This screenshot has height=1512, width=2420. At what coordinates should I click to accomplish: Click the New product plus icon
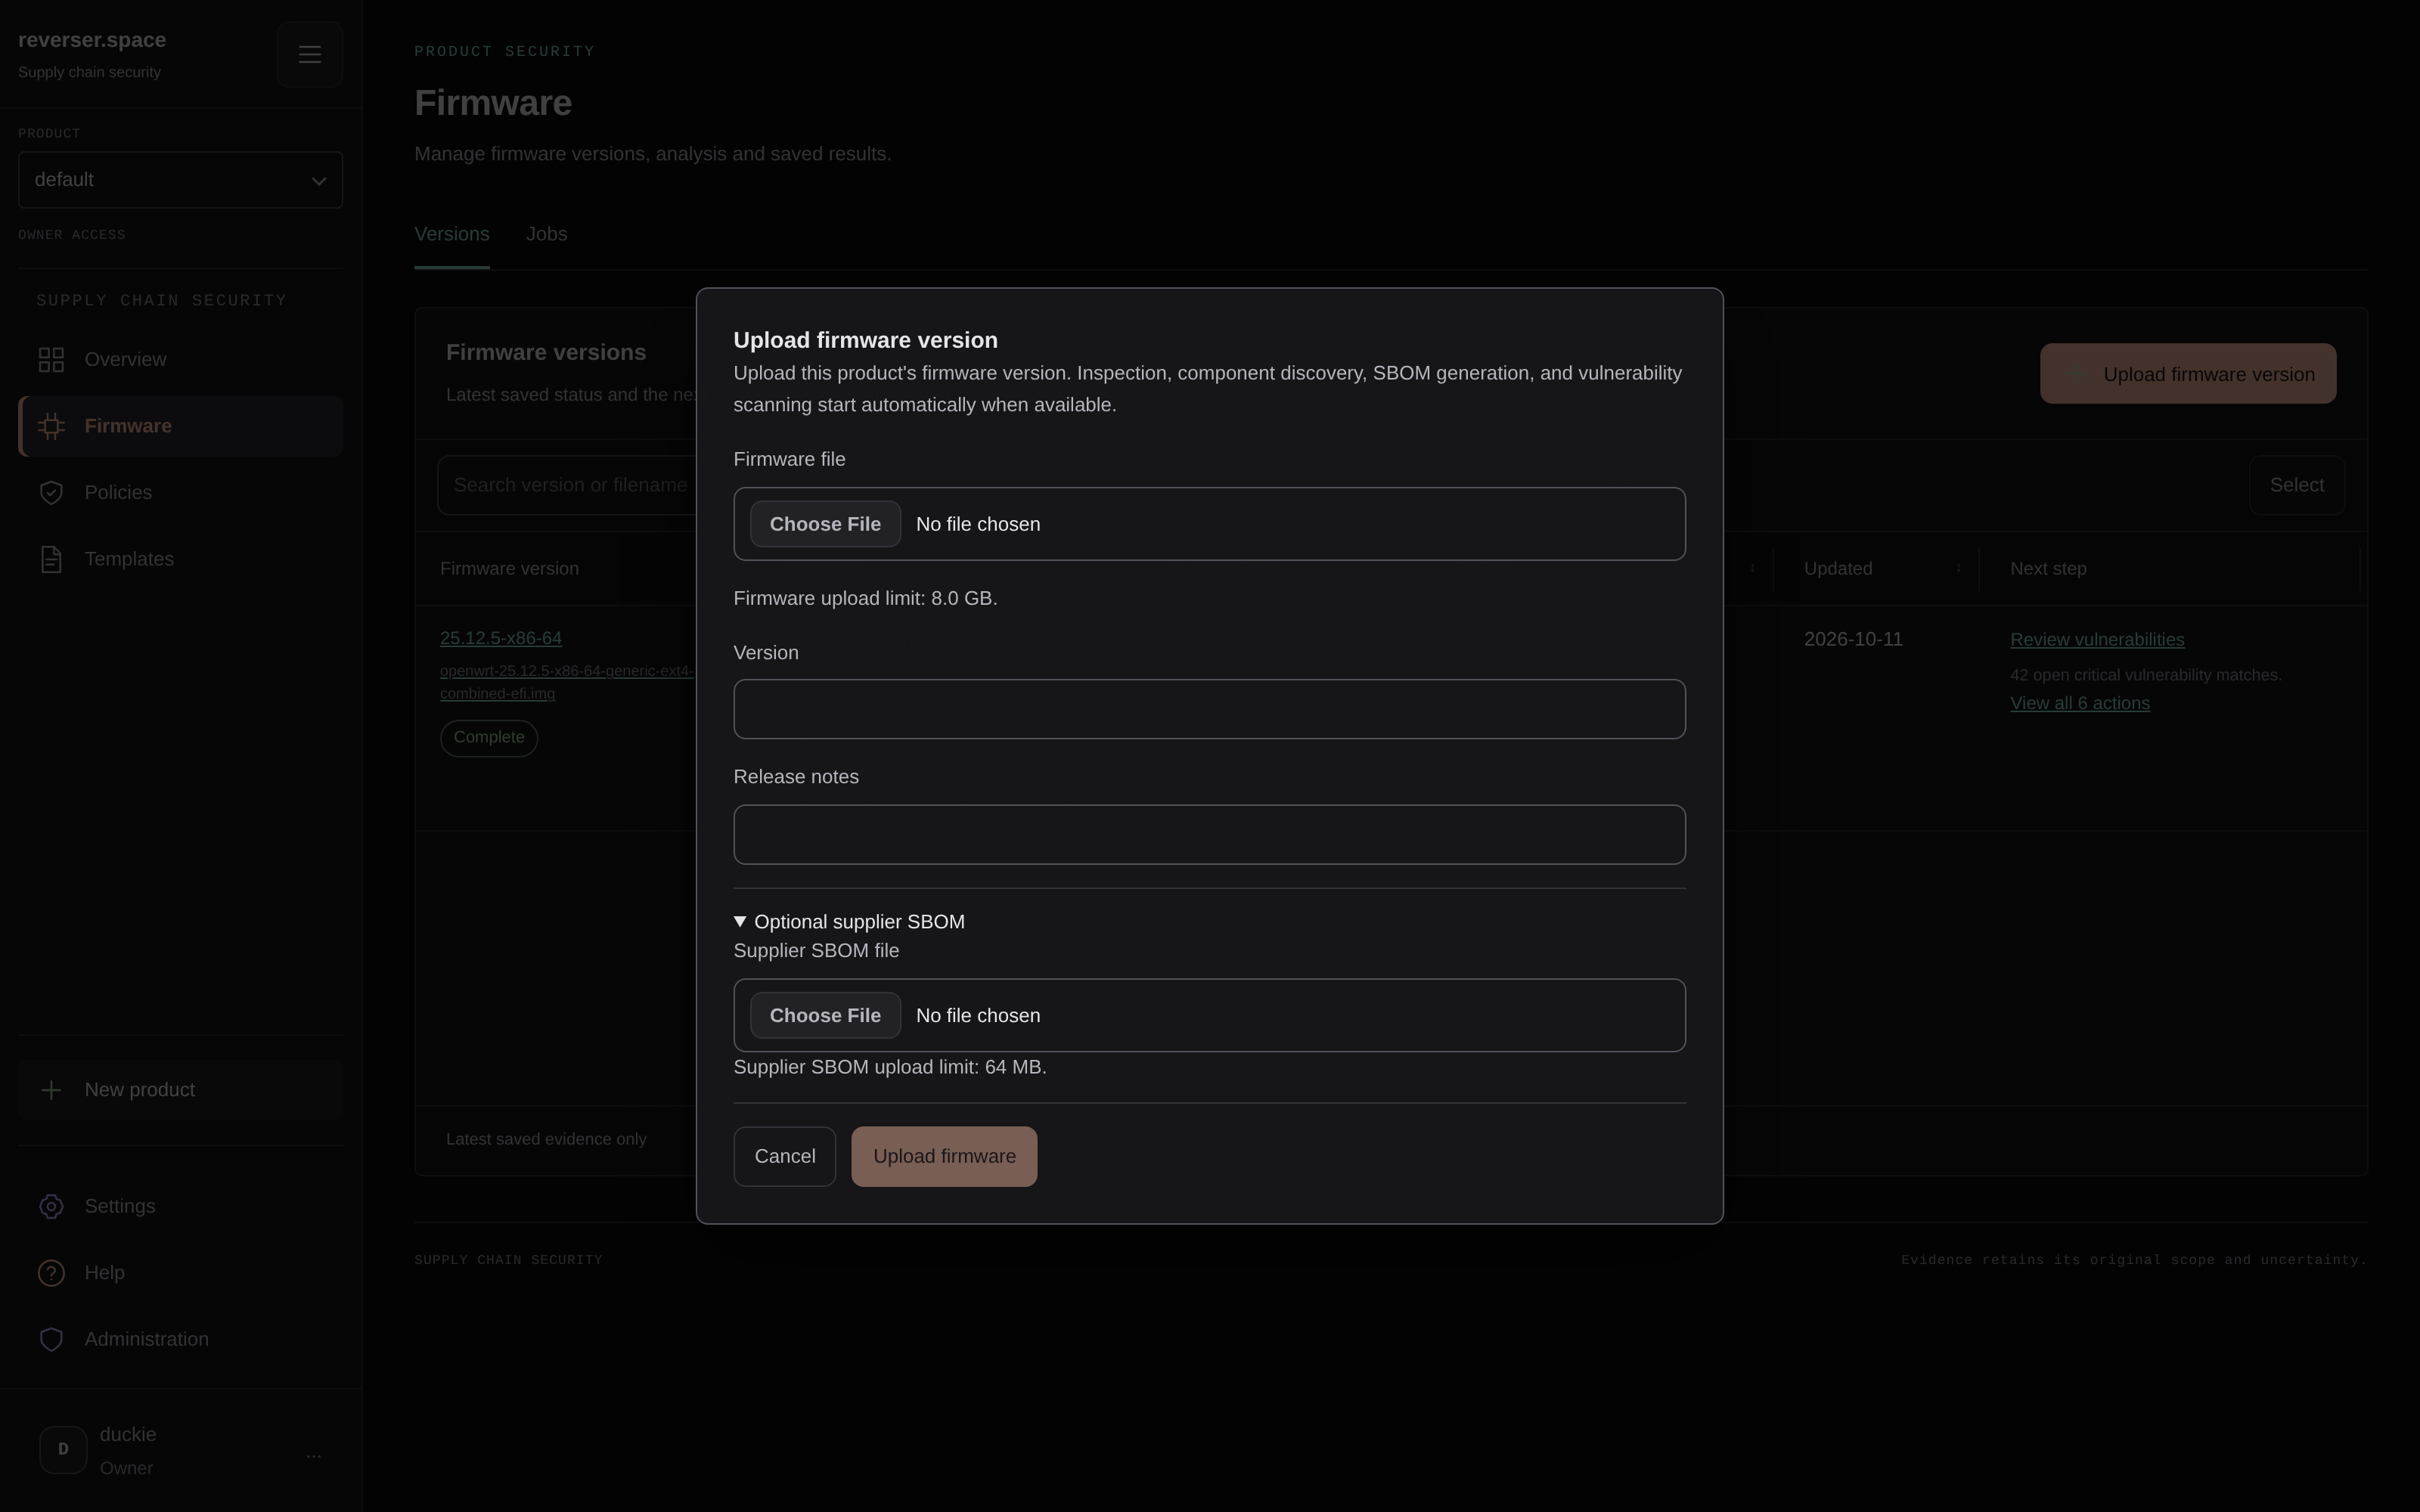coord(51,1090)
